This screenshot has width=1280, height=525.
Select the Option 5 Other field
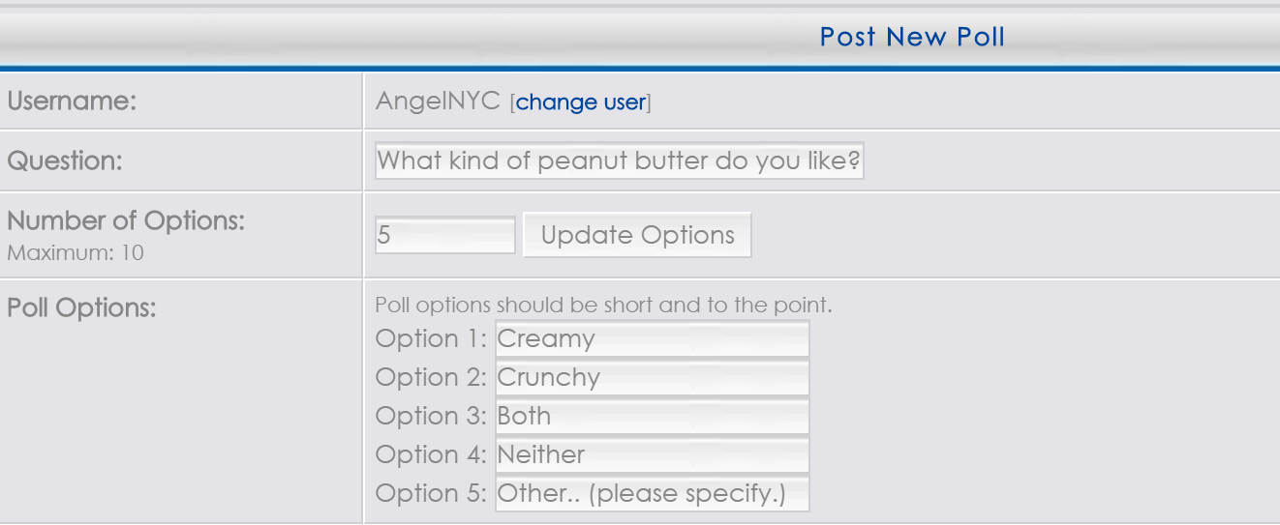[x=652, y=493]
